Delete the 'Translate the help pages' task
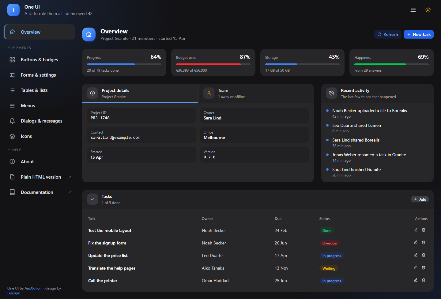The width and height of the screenshot is (441, 299). pyautogui.click(x=424, y=267)
